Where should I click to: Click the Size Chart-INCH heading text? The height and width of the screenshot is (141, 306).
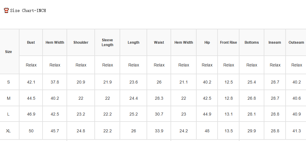pos(28,10)
